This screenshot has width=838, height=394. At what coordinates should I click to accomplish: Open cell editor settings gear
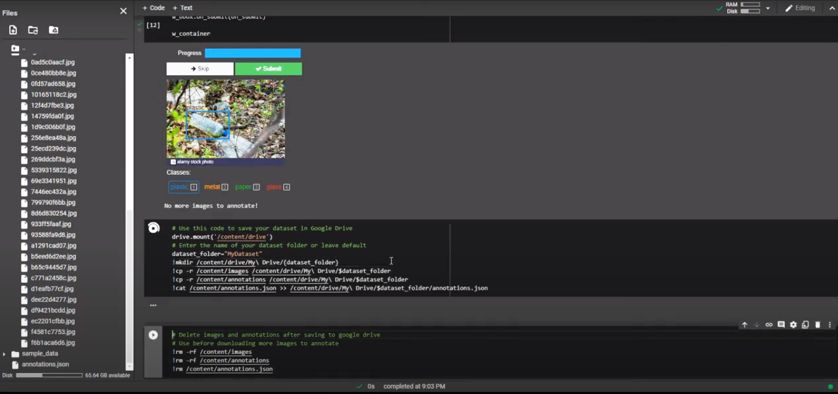tap(793, 325)
